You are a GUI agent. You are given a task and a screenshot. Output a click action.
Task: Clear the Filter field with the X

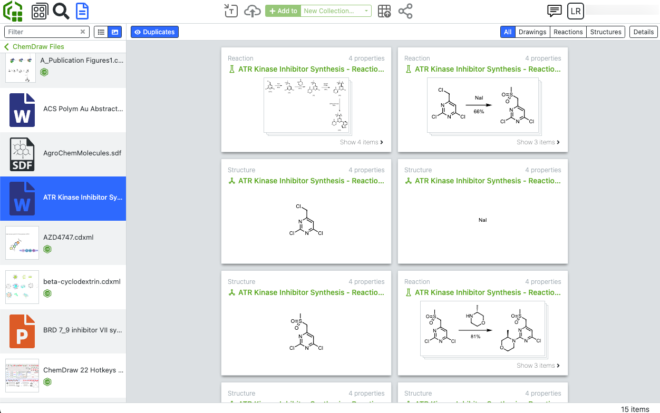83,32
